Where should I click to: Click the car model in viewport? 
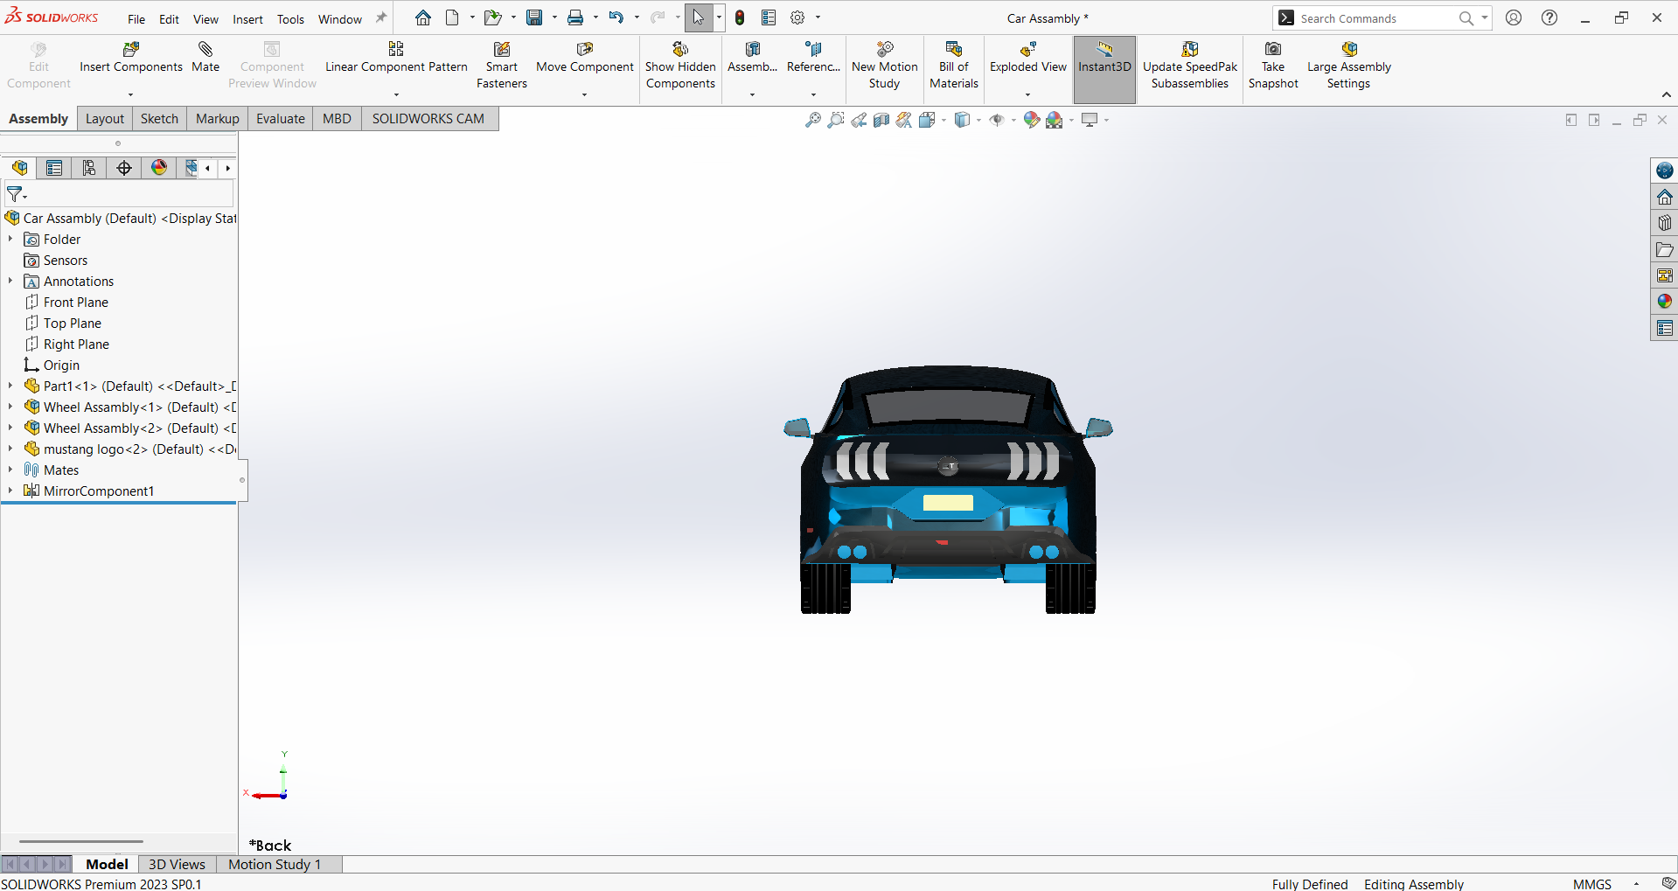(x=948, y=490)
